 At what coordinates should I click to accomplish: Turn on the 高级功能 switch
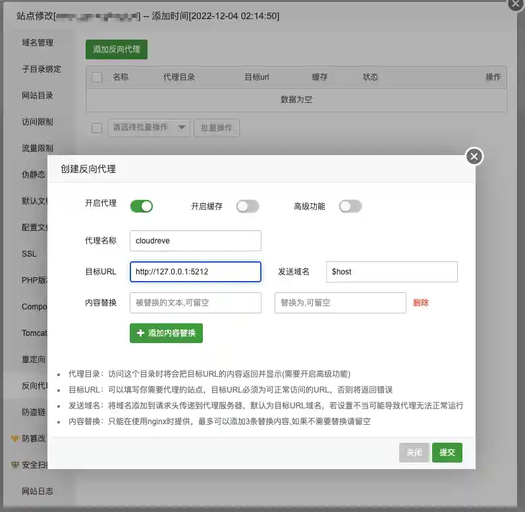(x=350, y=207)
